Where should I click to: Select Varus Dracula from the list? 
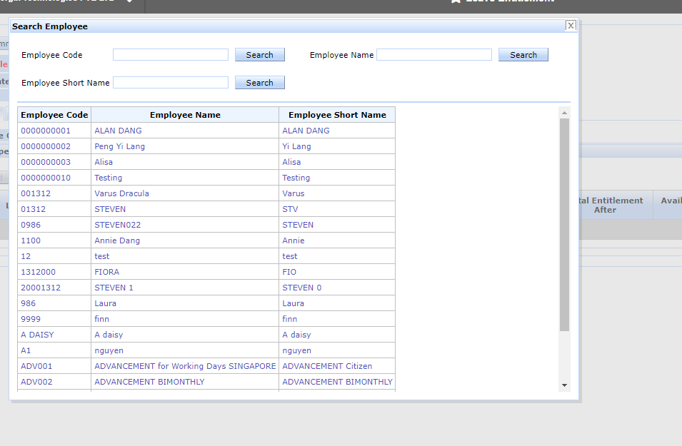point(121,193)
